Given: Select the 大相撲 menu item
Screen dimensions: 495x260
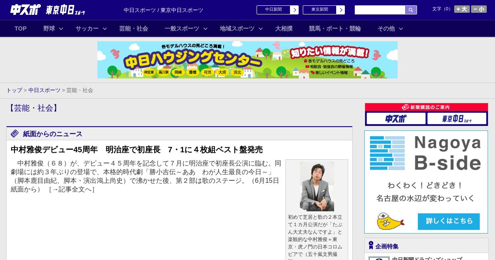Looking at the screenshot, I should pos(284,28).
